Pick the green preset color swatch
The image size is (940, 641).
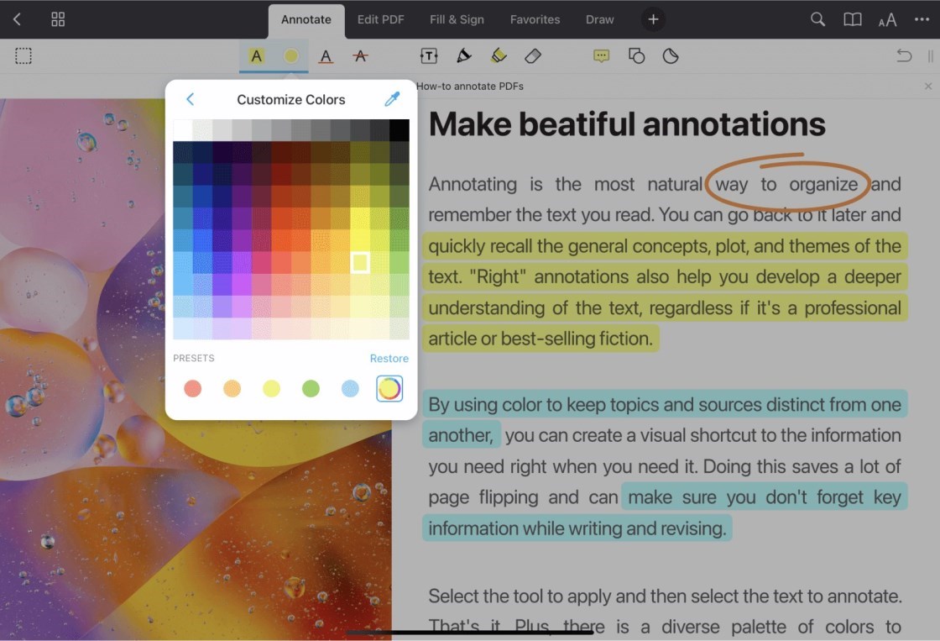311,388
